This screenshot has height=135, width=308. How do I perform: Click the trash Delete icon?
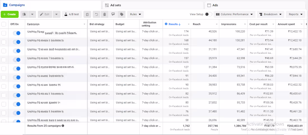(104, 14)
